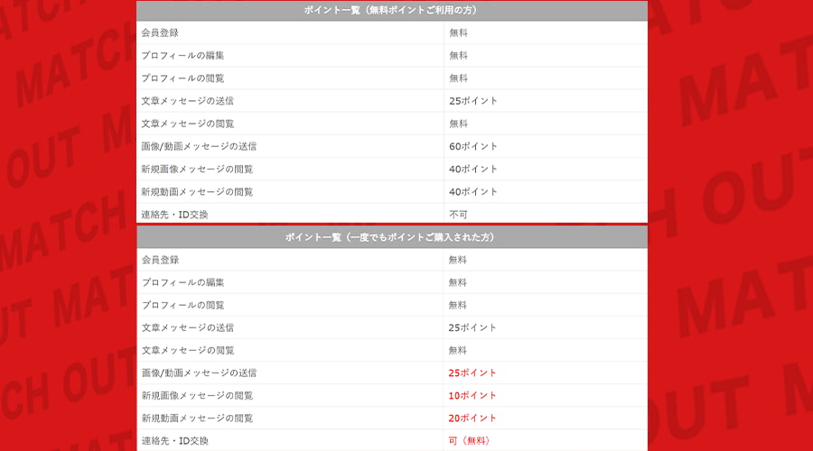Image resolution: width=813 pixels, height=451 pixels.
Task: Click 40ポイント beside 新規画像メッセージの閲覧
Action: click(x=473, y=169)
